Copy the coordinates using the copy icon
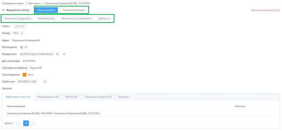282x131 pixels. pos(64,54)
